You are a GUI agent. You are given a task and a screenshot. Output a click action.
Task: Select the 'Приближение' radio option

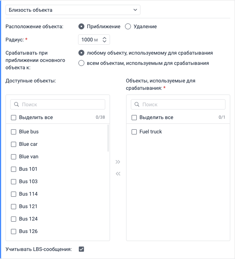tap(81, 26)
